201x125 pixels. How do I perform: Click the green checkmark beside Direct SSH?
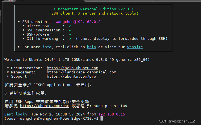[70, 26]
